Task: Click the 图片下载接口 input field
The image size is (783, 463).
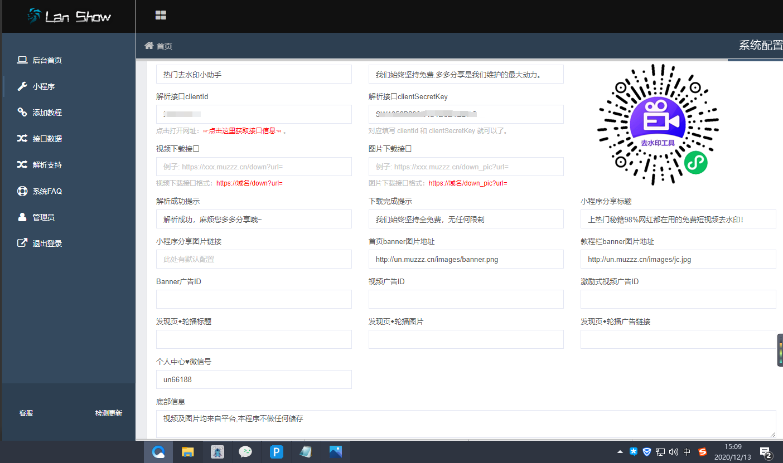Action: [x=466, y=167]
